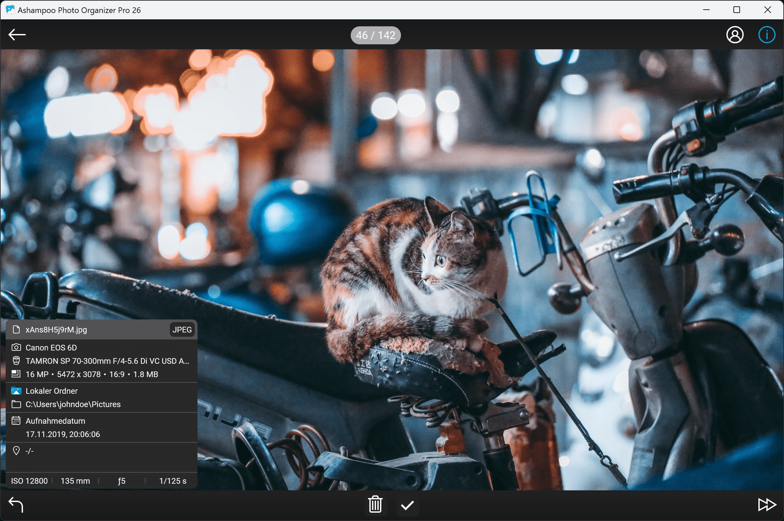Select the trash icon to delete photo
This screenshot has height=521, width=784.
375,504
